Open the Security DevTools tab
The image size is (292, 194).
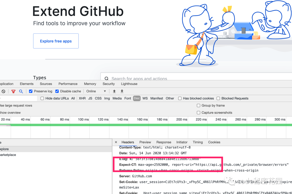click(x=109, y=84)
